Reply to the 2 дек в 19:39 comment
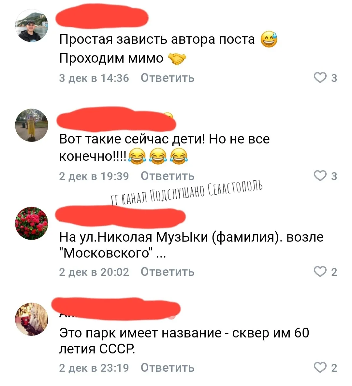 coord(168,176)
